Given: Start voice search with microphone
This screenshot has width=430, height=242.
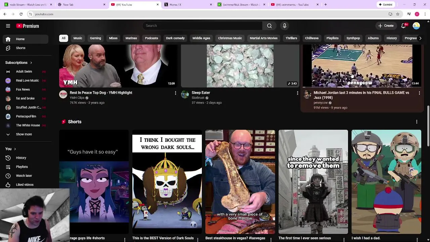Looking at the screenshot, I should point(285,26).
